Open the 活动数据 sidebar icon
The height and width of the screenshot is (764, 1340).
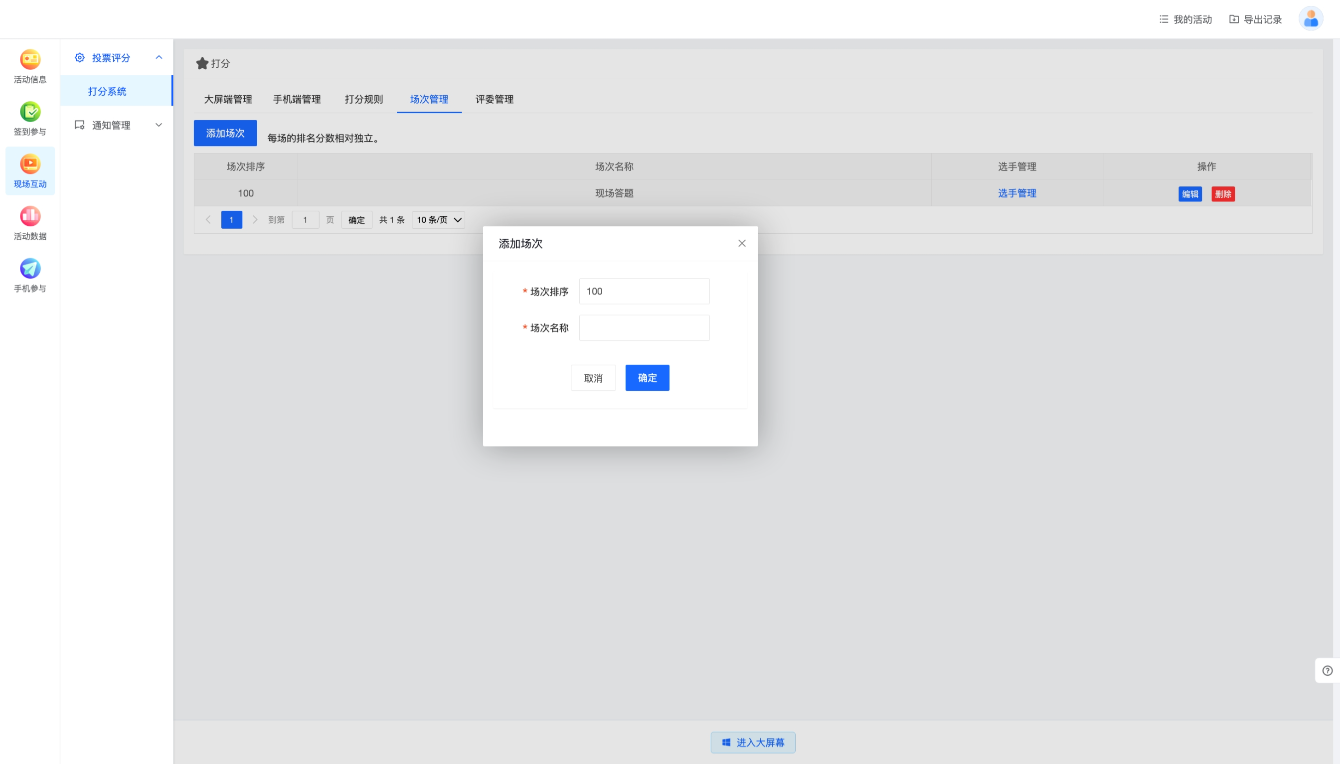click(30, 216)
